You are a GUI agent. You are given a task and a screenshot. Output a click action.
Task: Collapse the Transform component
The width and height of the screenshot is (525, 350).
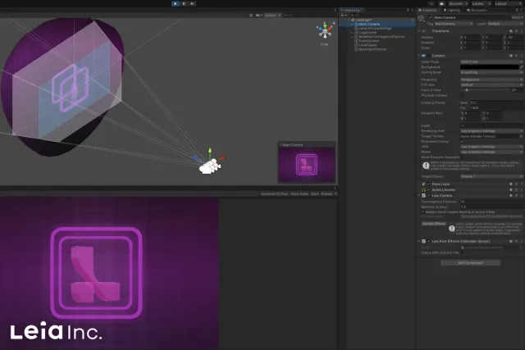419,31
